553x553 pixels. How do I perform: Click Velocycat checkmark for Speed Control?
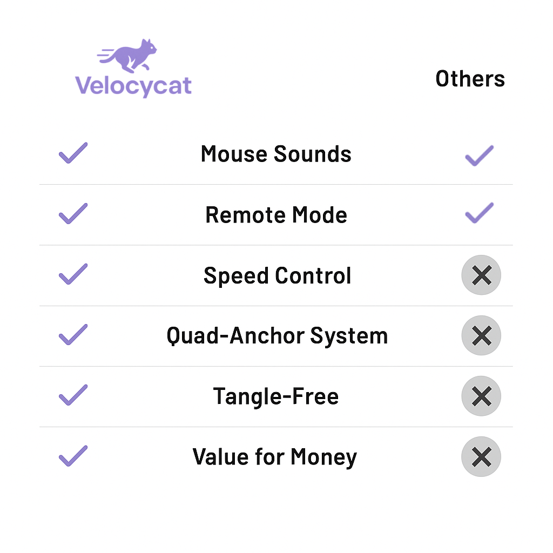tap(73, 274)
